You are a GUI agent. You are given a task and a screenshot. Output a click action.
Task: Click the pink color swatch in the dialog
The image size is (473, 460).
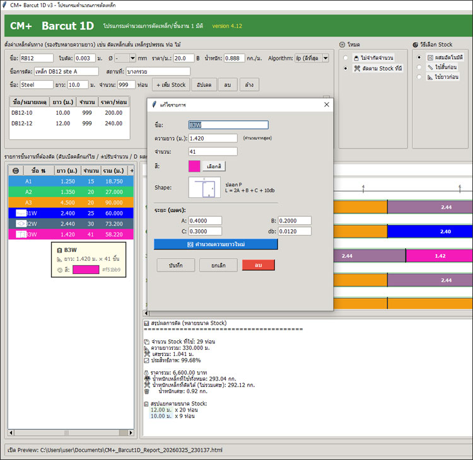[x=194, y=166]
